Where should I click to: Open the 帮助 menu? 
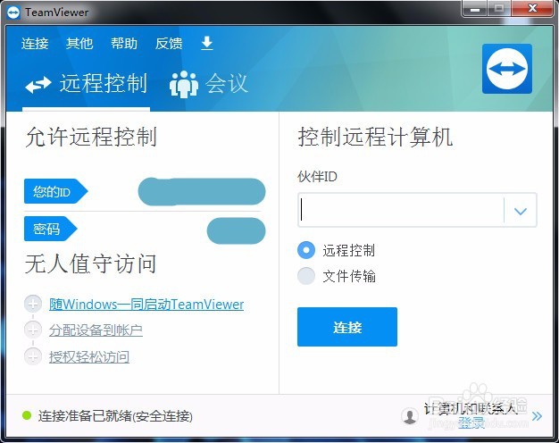tap(124, 44)
